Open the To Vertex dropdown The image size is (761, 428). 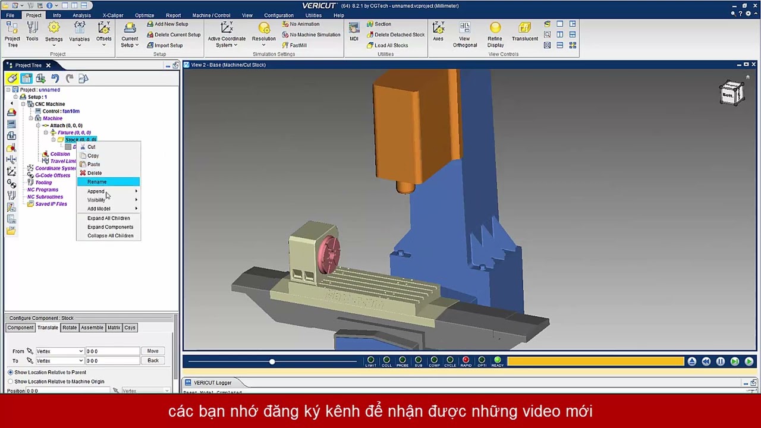(59, 361)
